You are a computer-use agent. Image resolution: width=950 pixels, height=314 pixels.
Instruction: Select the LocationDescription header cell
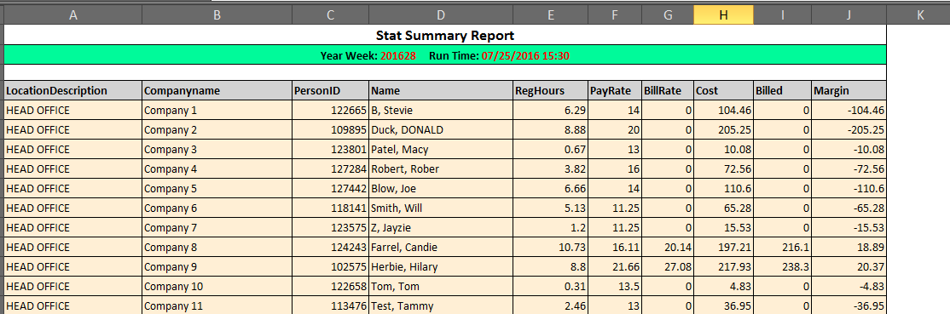pos(73,91)
